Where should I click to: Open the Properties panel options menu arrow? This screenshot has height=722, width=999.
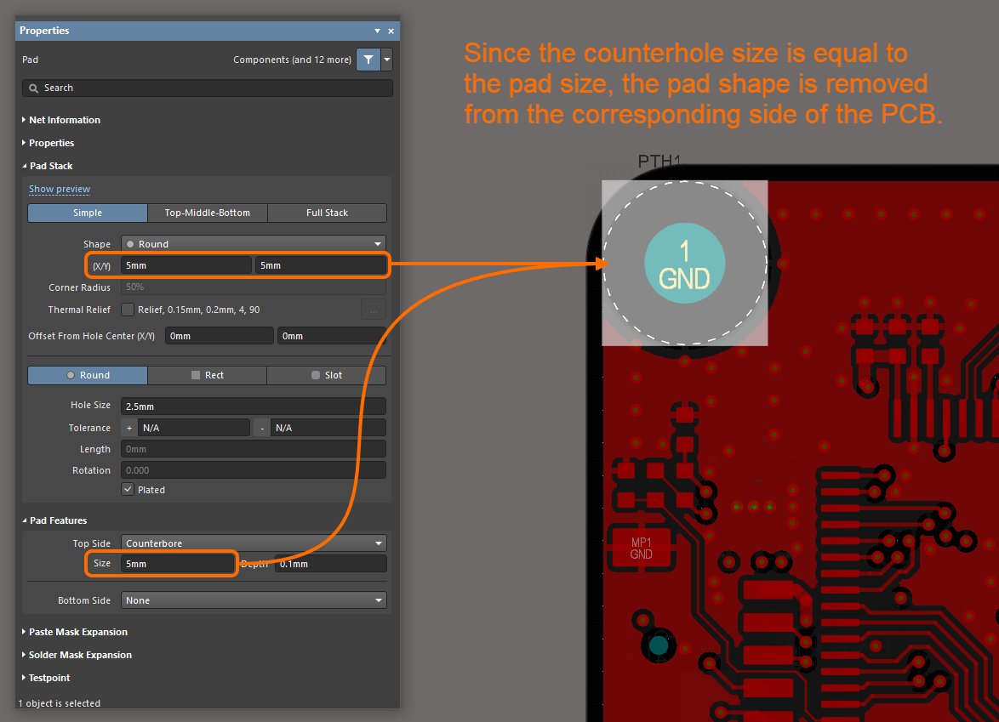coord(378,31)
